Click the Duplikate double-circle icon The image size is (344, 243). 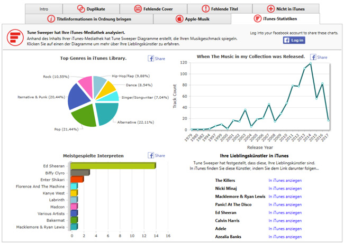tap(81, 9)
